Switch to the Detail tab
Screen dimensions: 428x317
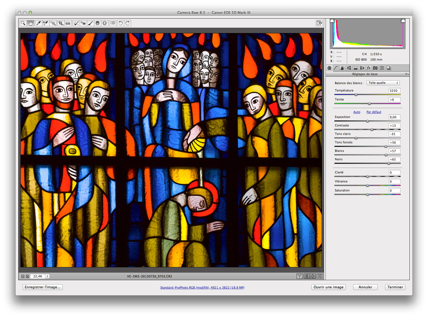coord(342,68)
